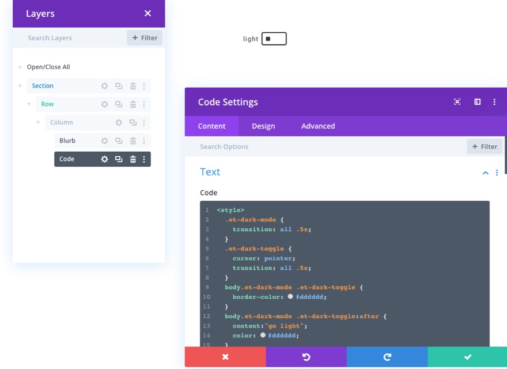Click color #dddddd swatch on line 14
The image size is (507, 369).
pyautogui.click(x=263, y=335)
